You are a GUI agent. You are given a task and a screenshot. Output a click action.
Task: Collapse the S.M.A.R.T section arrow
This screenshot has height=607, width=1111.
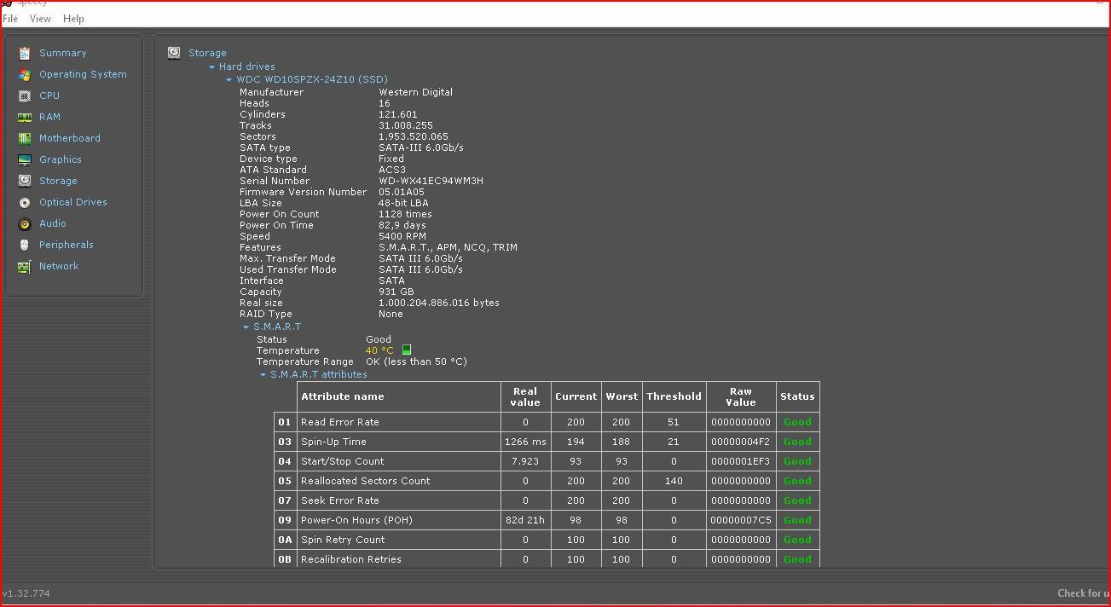coord(246,327)
